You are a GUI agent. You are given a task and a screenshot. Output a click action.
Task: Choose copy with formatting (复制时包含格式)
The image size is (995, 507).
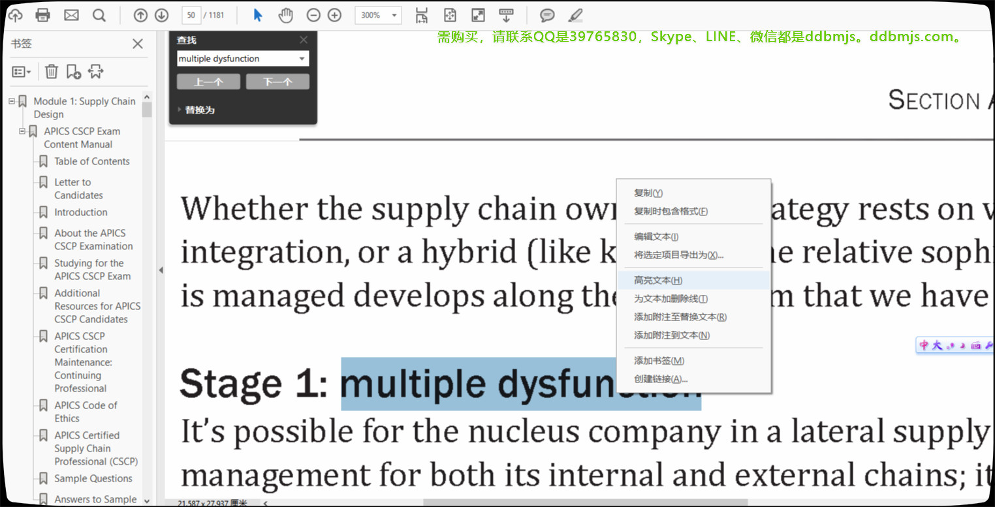(693, 211)
